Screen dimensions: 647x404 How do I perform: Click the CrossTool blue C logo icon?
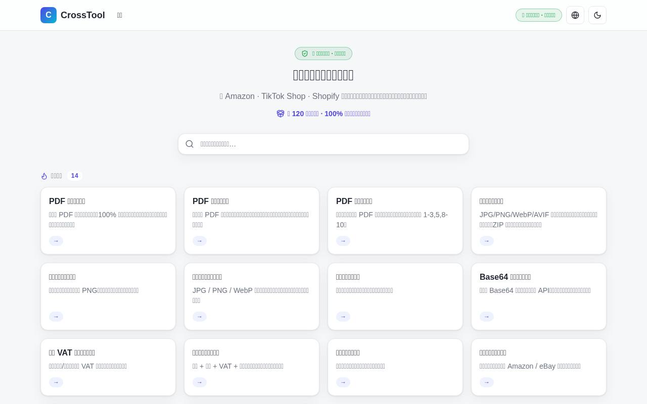[x=49, y=15]
